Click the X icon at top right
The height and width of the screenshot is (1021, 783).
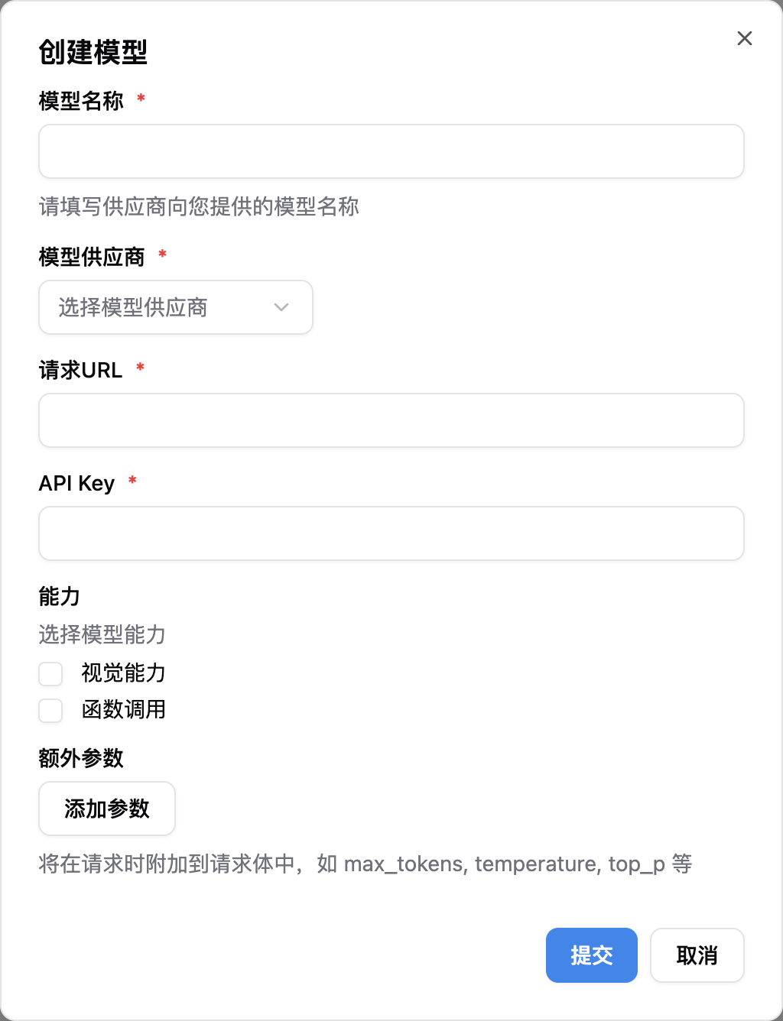coord(745,38)
